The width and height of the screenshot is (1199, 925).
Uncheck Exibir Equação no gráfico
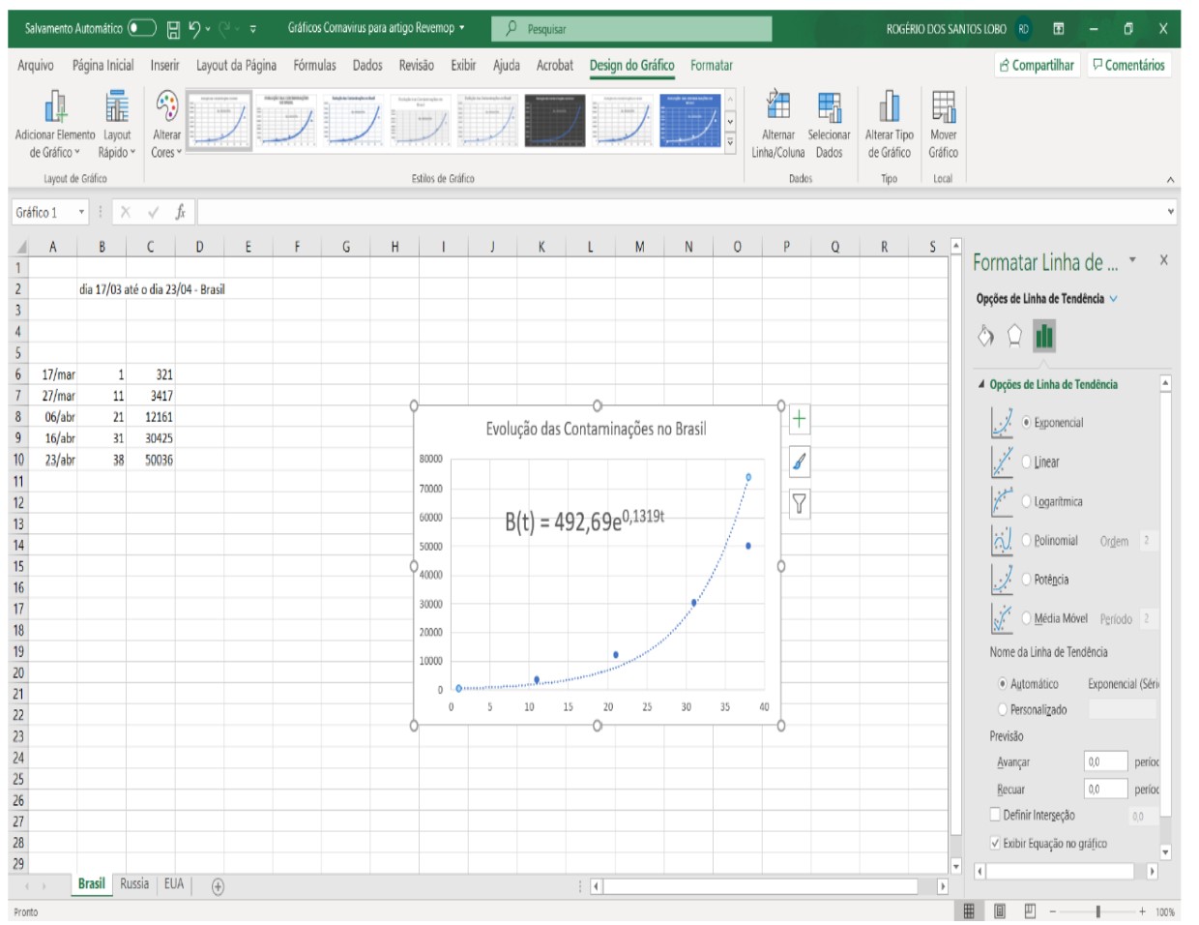(x=995, y=843)
